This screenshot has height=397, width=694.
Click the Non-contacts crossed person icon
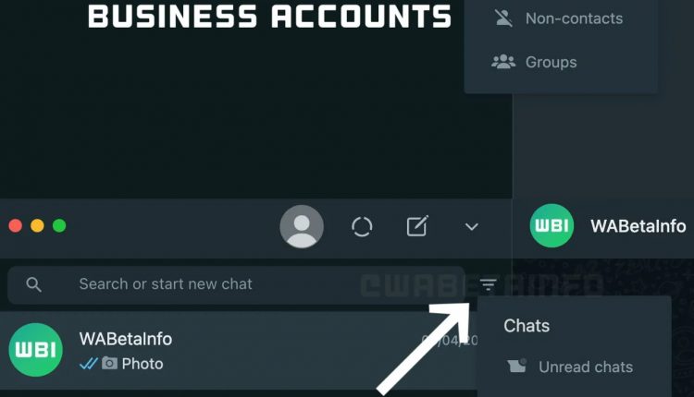pyautogui.click(x=503, y=18)
